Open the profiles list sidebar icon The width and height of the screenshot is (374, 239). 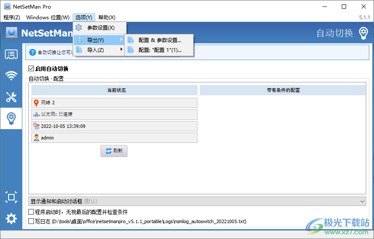point(11,54)
